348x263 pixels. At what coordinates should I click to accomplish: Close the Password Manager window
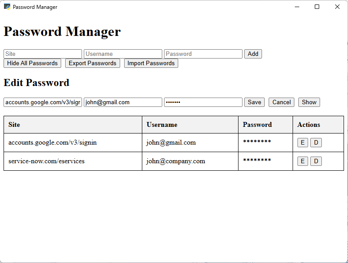point(337,7)
